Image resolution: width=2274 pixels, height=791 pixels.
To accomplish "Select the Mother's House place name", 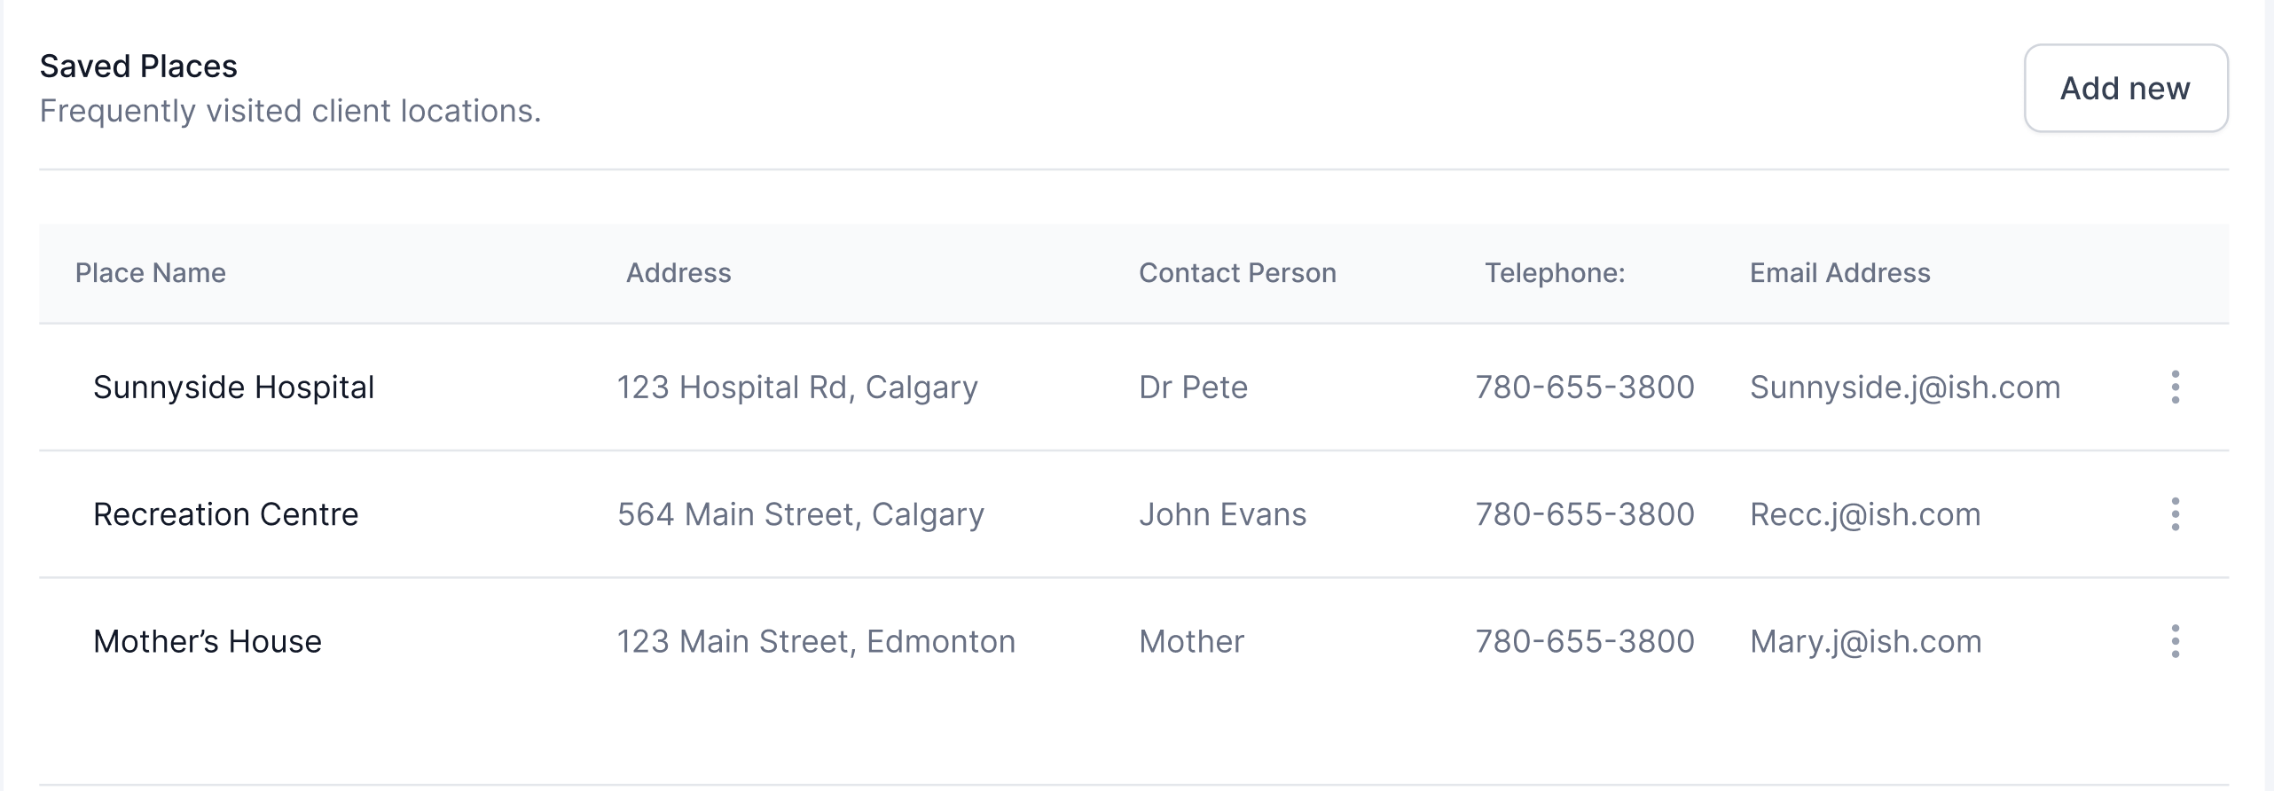I will pos(207,641).
